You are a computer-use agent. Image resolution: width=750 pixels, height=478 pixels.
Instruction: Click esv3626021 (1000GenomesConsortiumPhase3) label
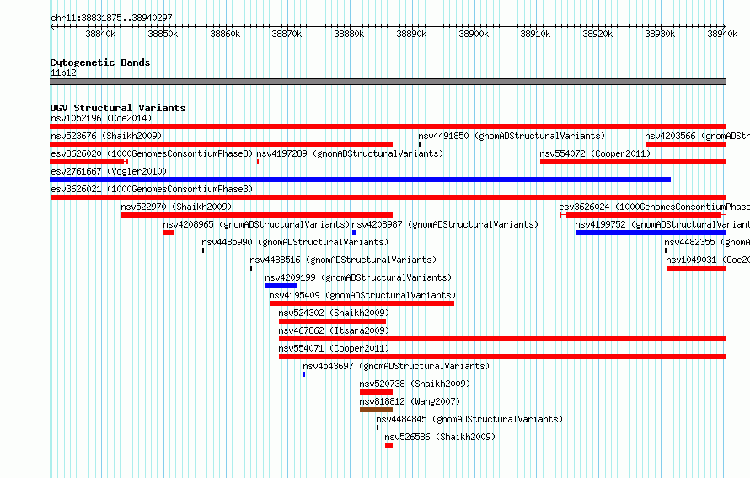coord(152,189)
